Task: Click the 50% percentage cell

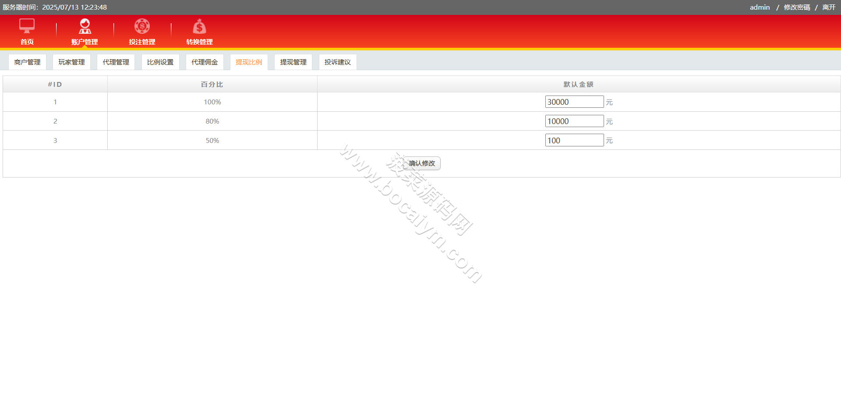Action: (x=212, y=141)
